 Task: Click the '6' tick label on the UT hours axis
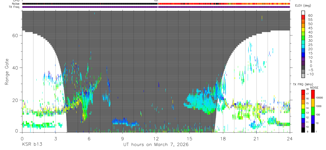pos(89,139)
